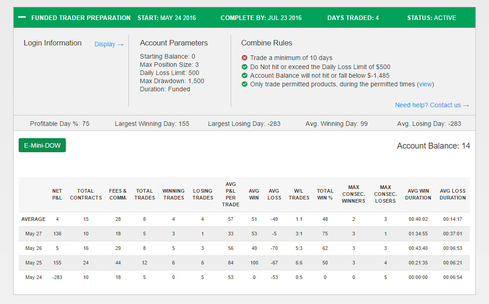Image resolution: width=489 pixels, height=304 pixels.
Task: Click green check icon for permitted products rule
Action: (x=244, y=84)
